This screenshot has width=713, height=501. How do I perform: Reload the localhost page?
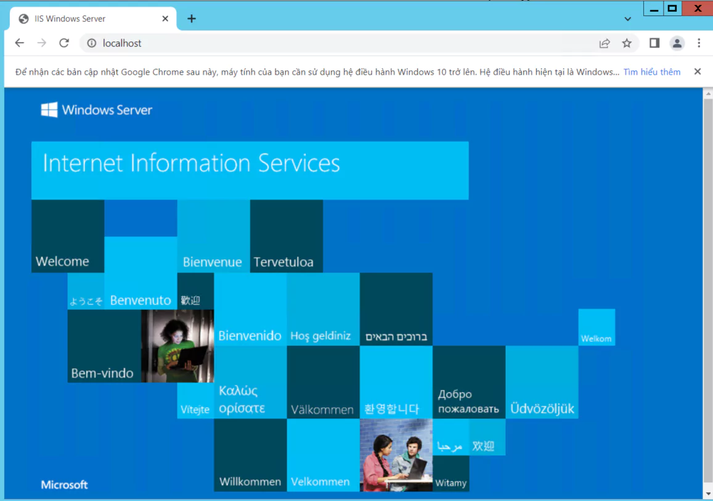pos(64,43)
